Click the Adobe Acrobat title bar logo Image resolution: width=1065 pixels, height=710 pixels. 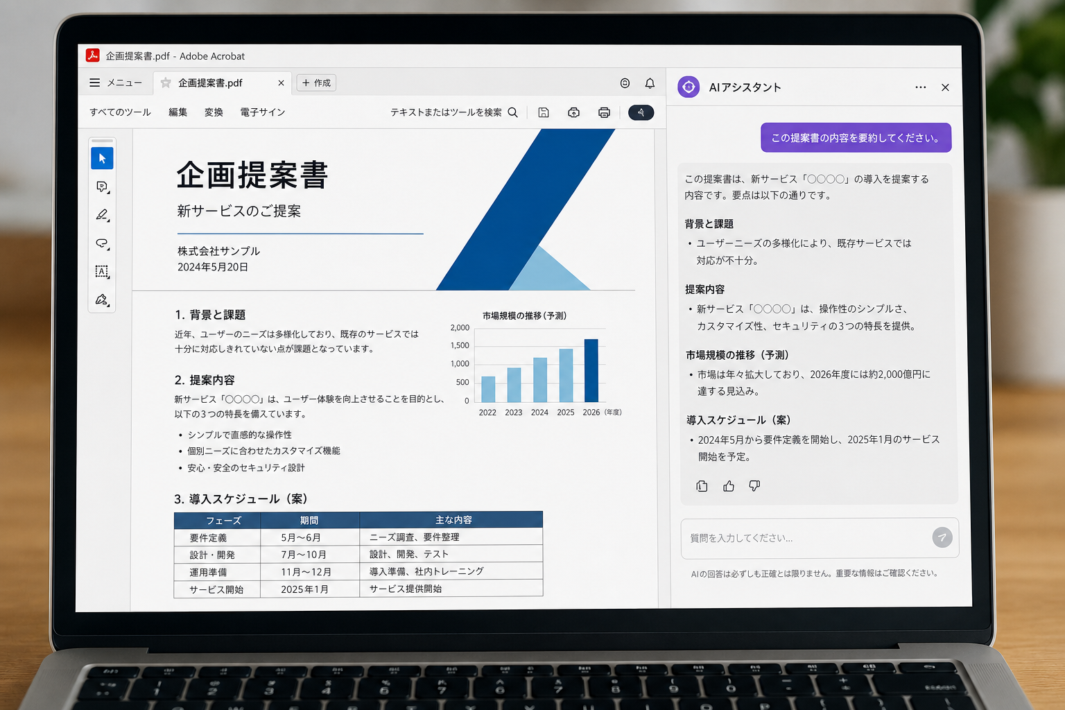[92, 55]
